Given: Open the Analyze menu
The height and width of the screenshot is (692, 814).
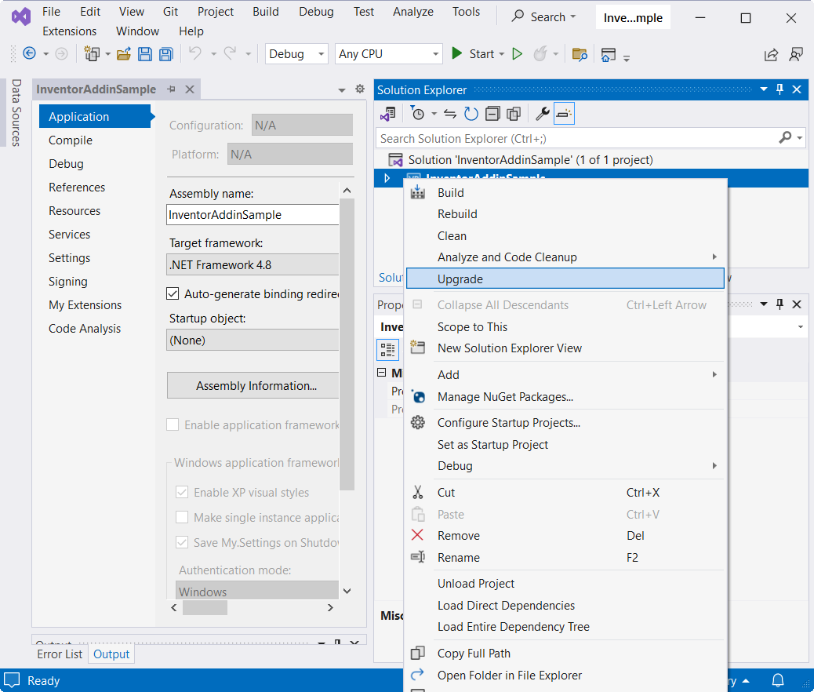Looking at the screenshot, I should (413, 12).
